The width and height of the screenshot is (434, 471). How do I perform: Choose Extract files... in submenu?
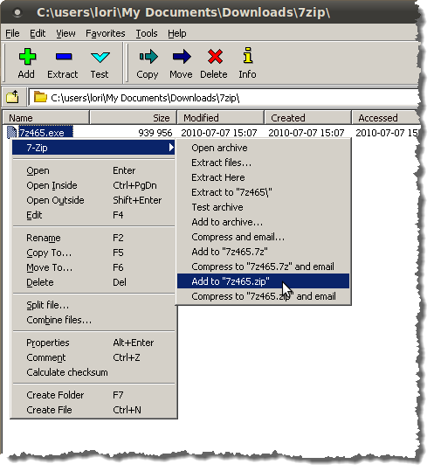(263, 163)
